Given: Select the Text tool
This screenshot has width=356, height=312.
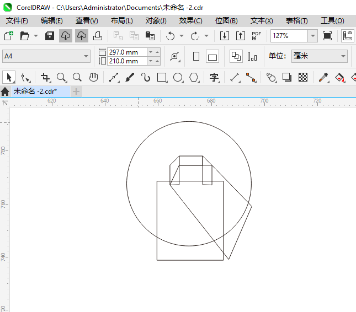Looking at the screenshot, I should pos(214,77).
